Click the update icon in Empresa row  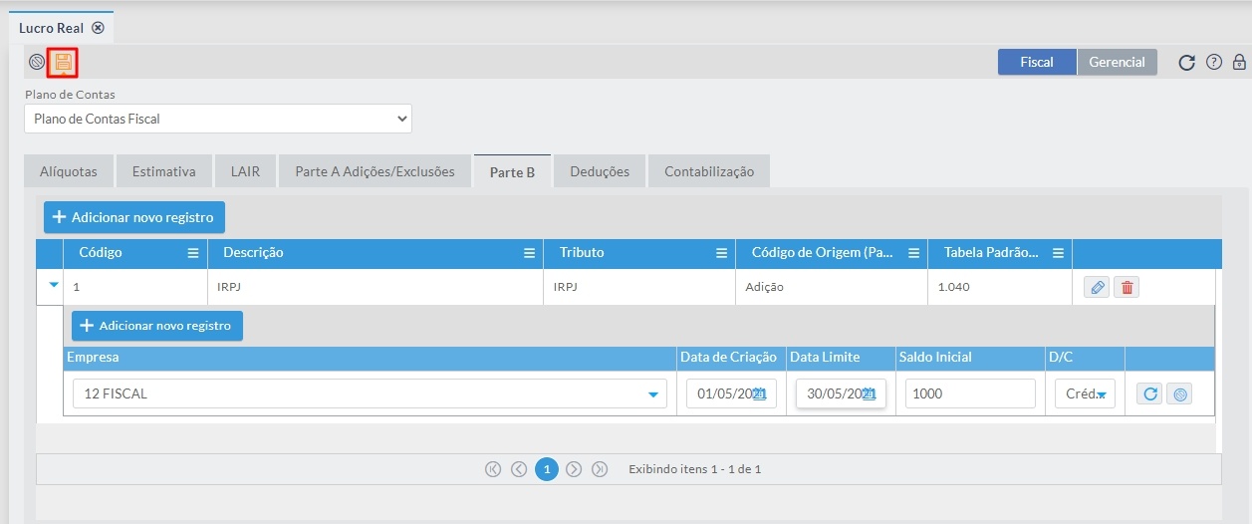pyautogui.click(x=1149, y=394)
